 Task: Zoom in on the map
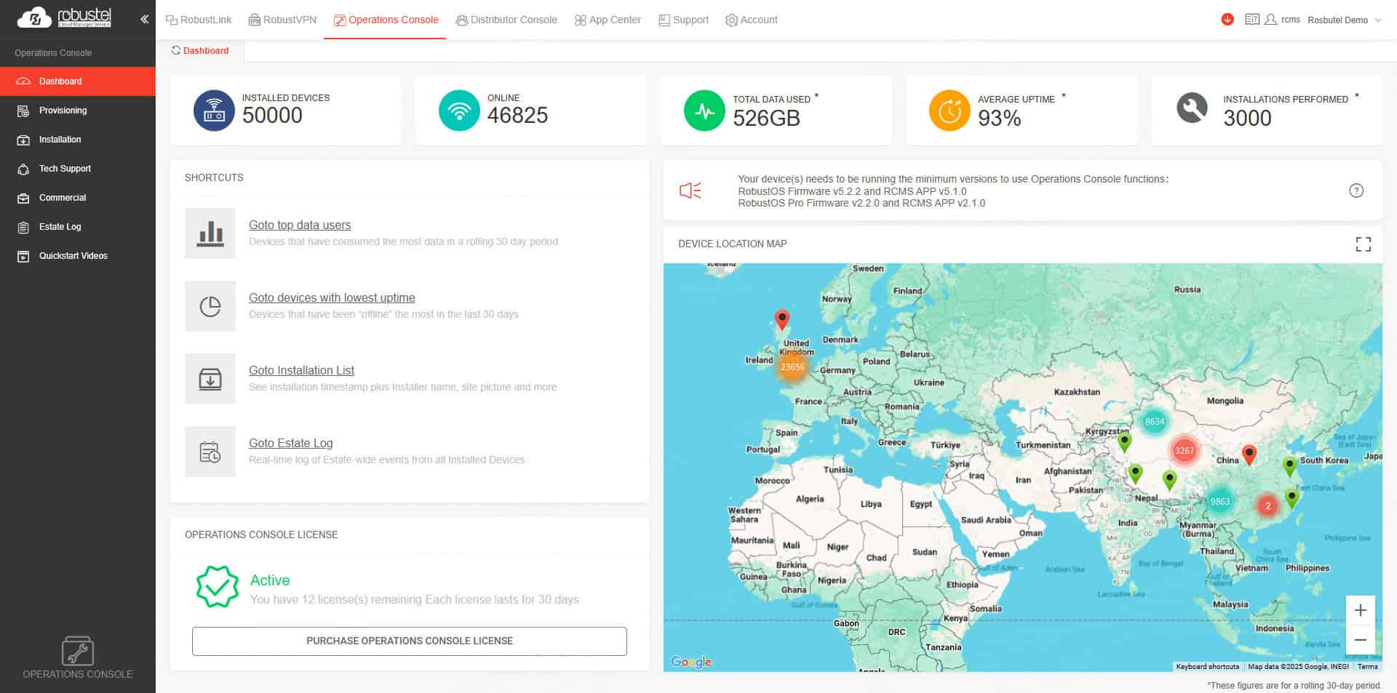[x=1360, y=610]
